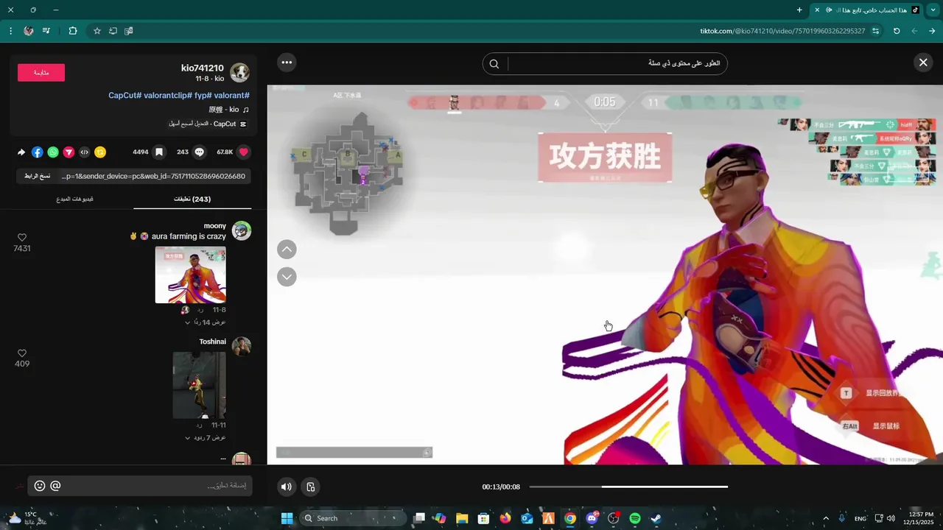
Task: Expand 7 replies under Toshinai's comment
Action: pyautogui.click(x=205, y=438)
